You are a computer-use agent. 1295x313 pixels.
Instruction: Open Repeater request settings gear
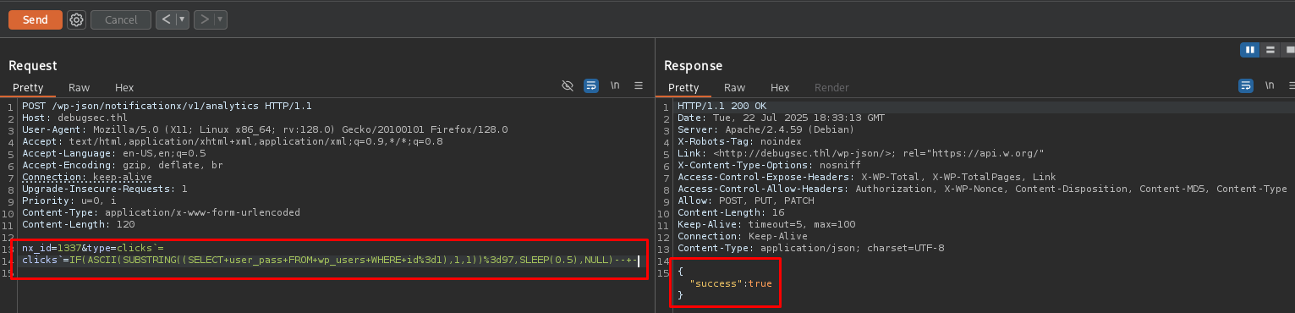(76, 19)
